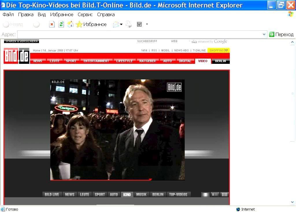Restore down the Internet Explorer window
Screen dimensions: 296x212
[x=281, y=5]
